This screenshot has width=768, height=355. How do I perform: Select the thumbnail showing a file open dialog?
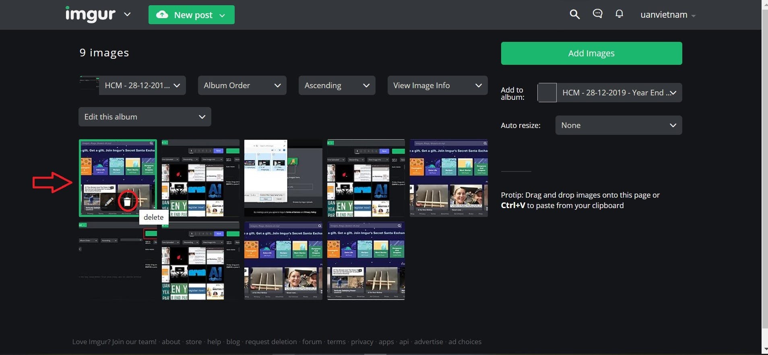pyautogui.click(x=283, y=178)
